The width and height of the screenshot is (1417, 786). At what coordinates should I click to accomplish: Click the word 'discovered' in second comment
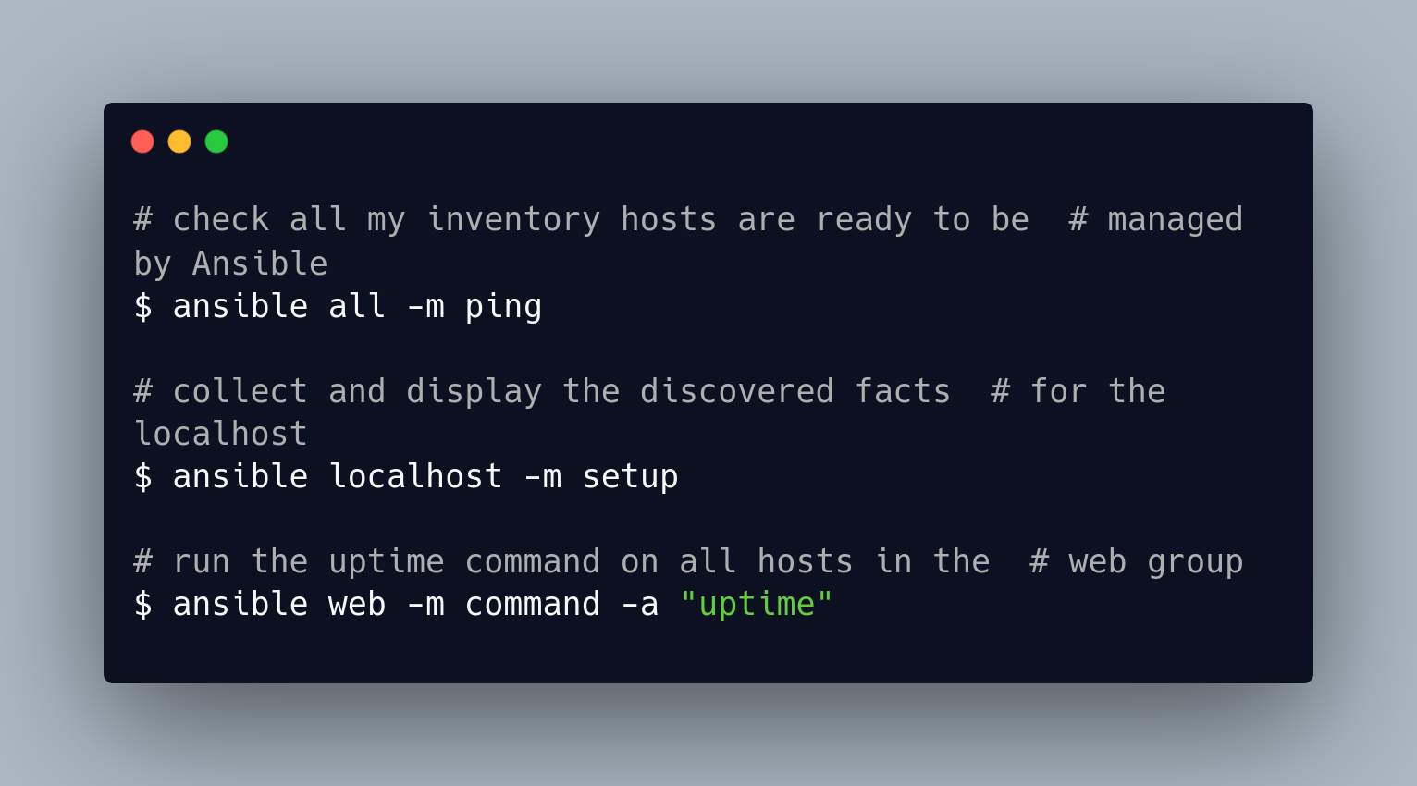736,391
